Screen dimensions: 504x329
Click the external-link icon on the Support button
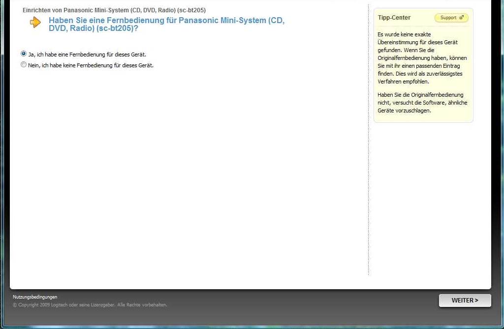(x=461, y=18)
